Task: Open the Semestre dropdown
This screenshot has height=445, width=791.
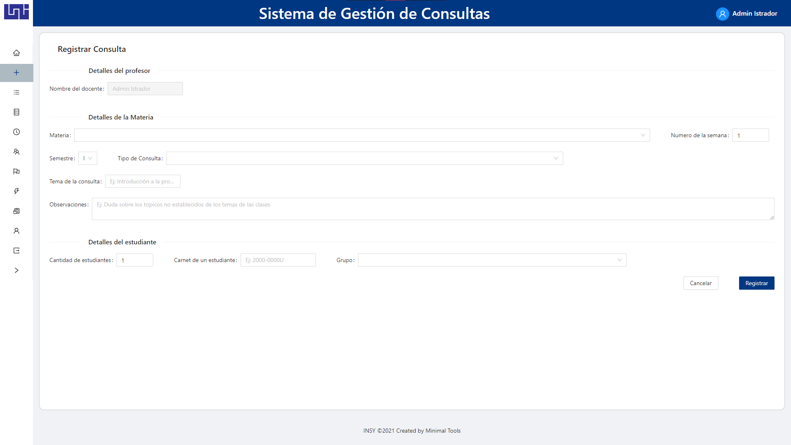Action: [x=88, y=158]
